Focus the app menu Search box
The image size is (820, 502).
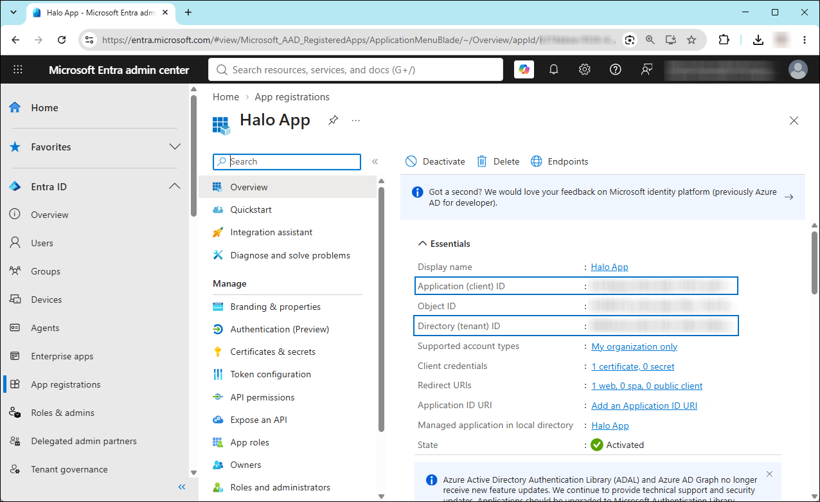coord(287,161)
